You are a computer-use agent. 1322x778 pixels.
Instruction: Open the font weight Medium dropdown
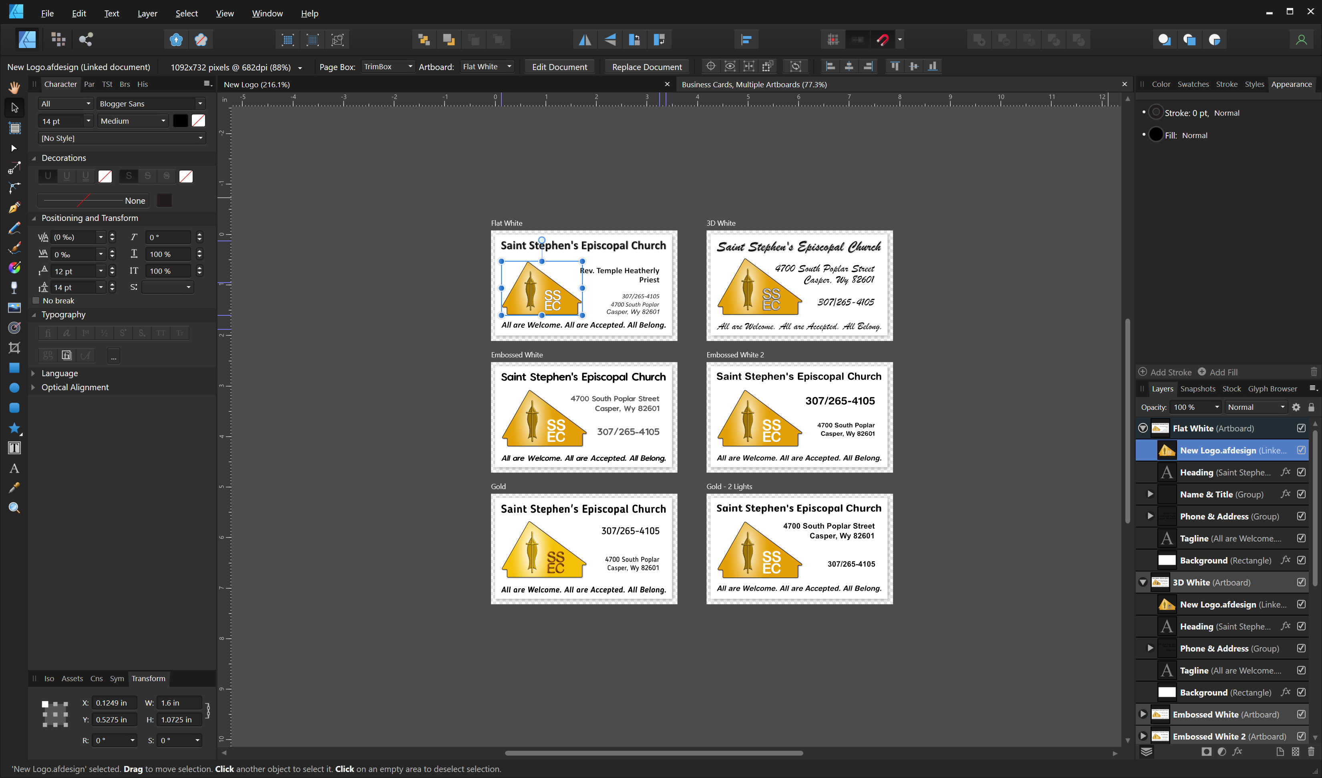pos(133,120)
